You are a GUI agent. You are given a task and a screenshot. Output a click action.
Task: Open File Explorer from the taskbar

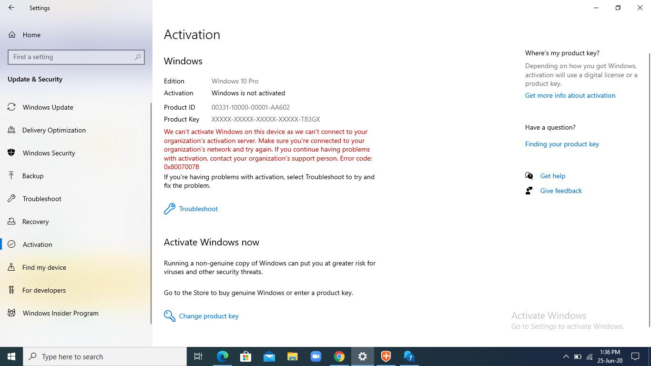click(x=292, y=356)
